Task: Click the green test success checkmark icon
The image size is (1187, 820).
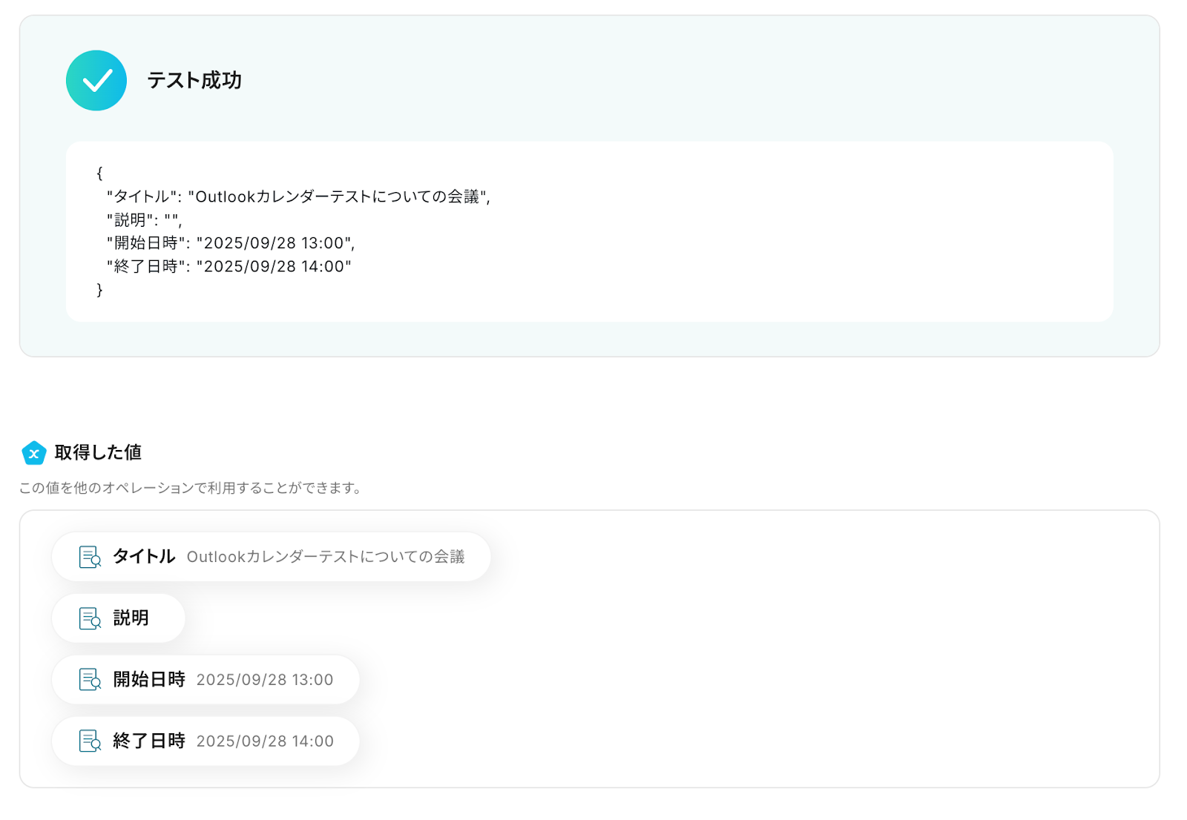Action: 96,80
